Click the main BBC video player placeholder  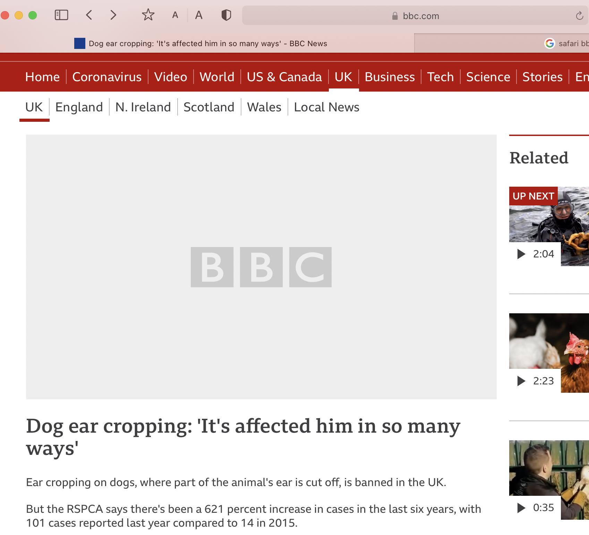261,267
